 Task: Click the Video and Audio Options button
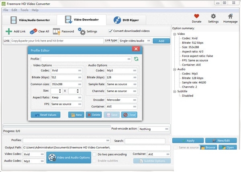[69, 158]
